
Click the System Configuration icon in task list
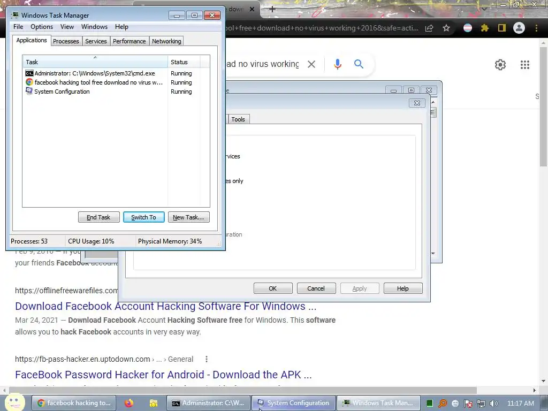[29, 91]
